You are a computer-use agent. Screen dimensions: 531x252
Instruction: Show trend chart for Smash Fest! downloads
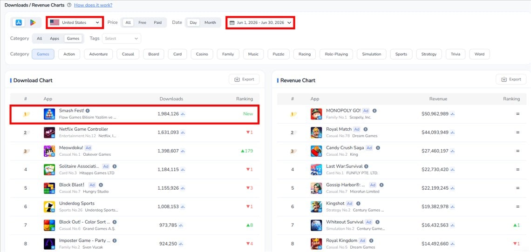(183, 114)
